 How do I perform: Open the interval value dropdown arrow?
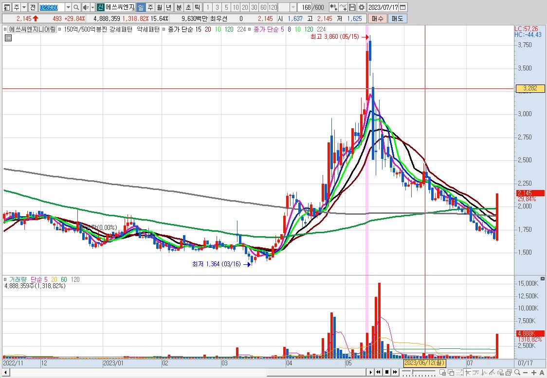click(293, 7)
